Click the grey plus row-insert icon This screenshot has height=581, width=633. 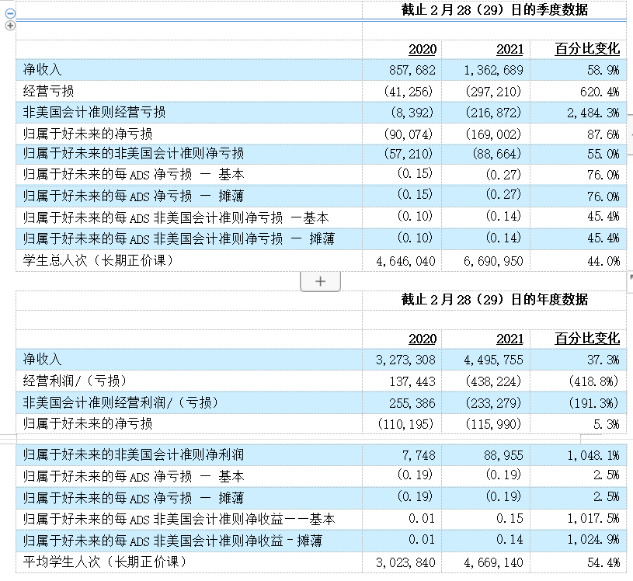tap(10, 26)
